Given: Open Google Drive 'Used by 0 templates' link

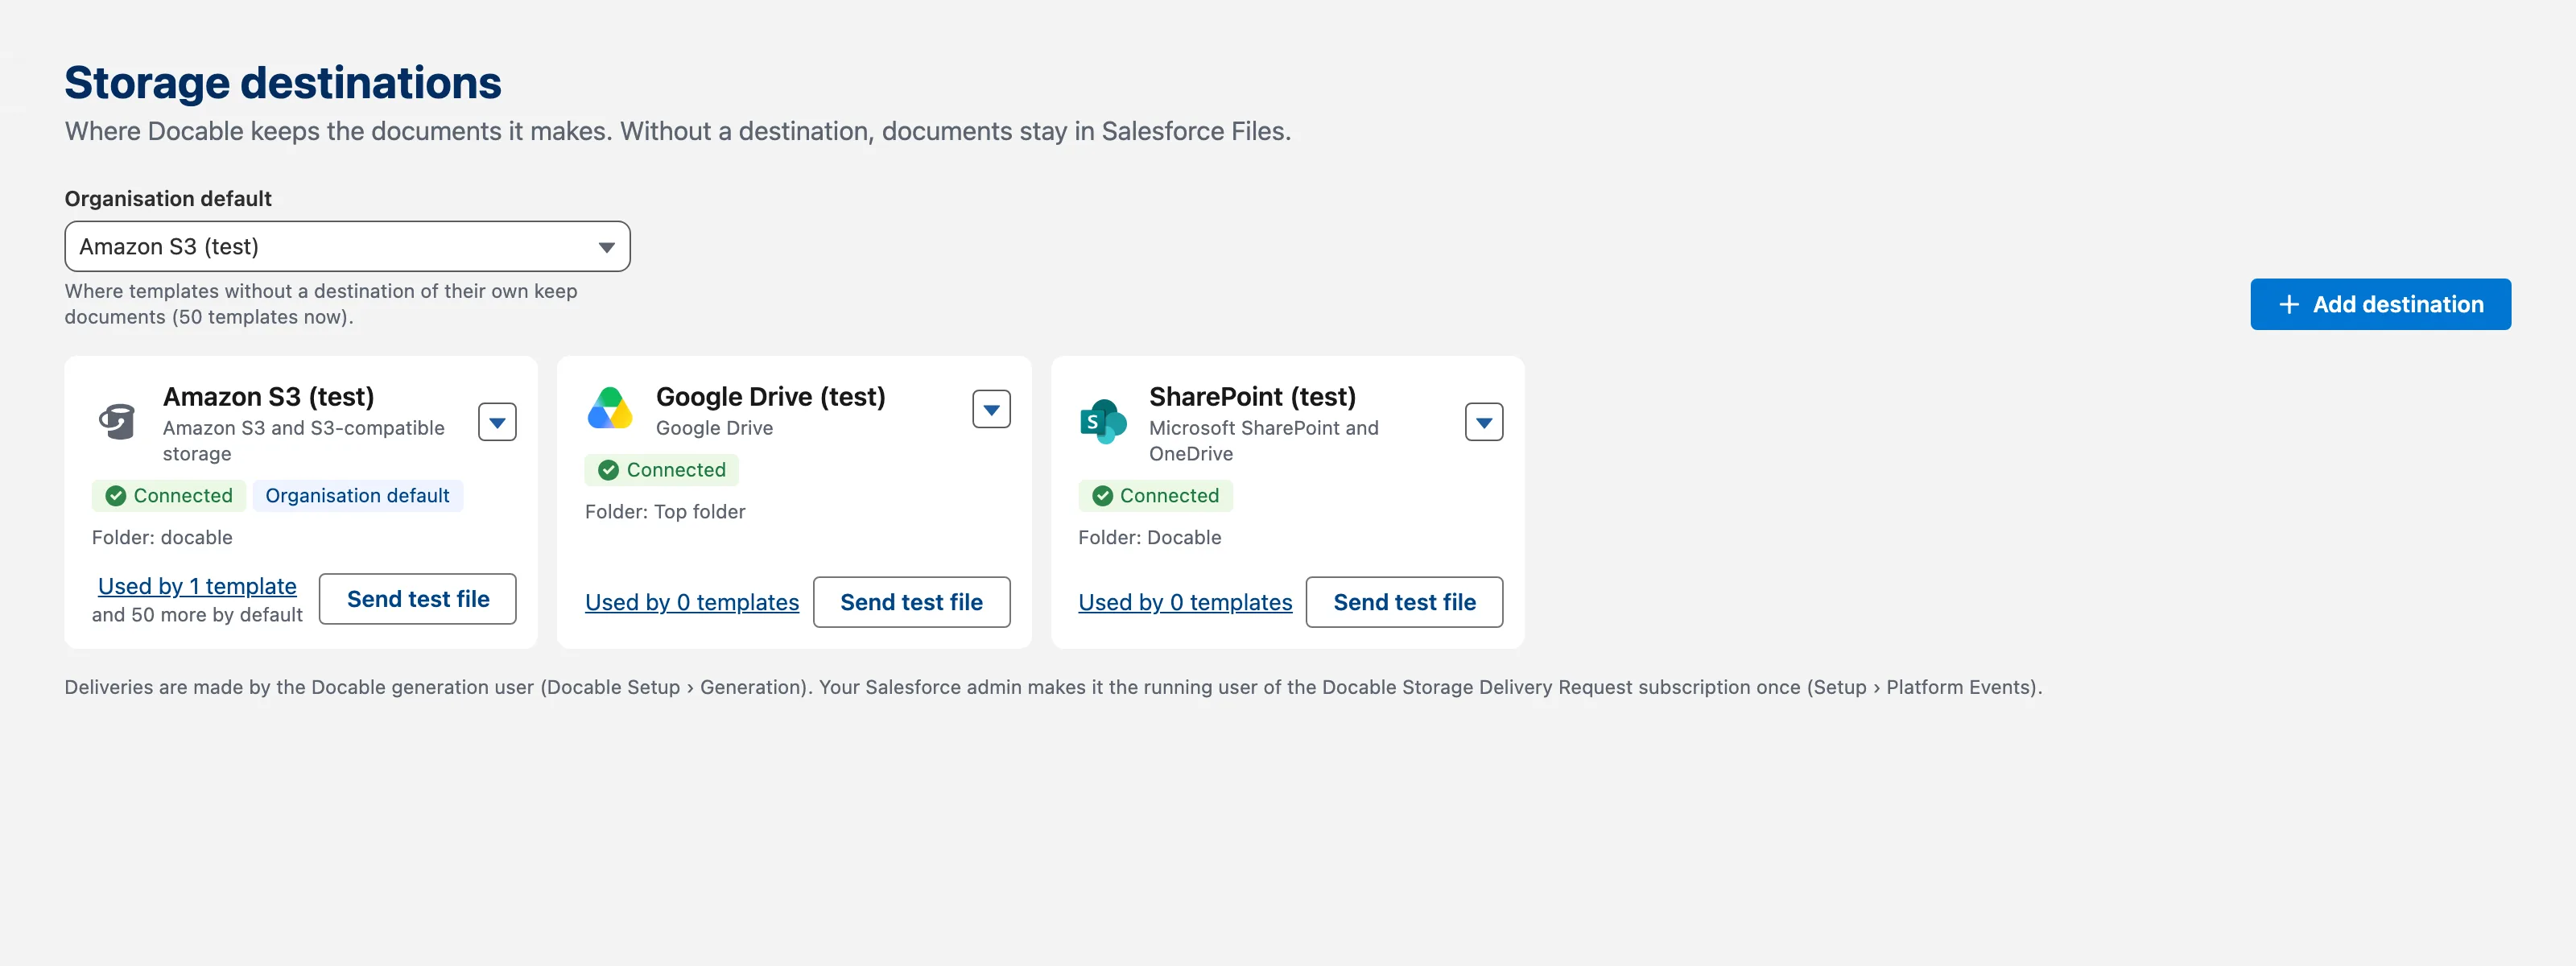Looking at the screenshot, I should coord(692,603).
